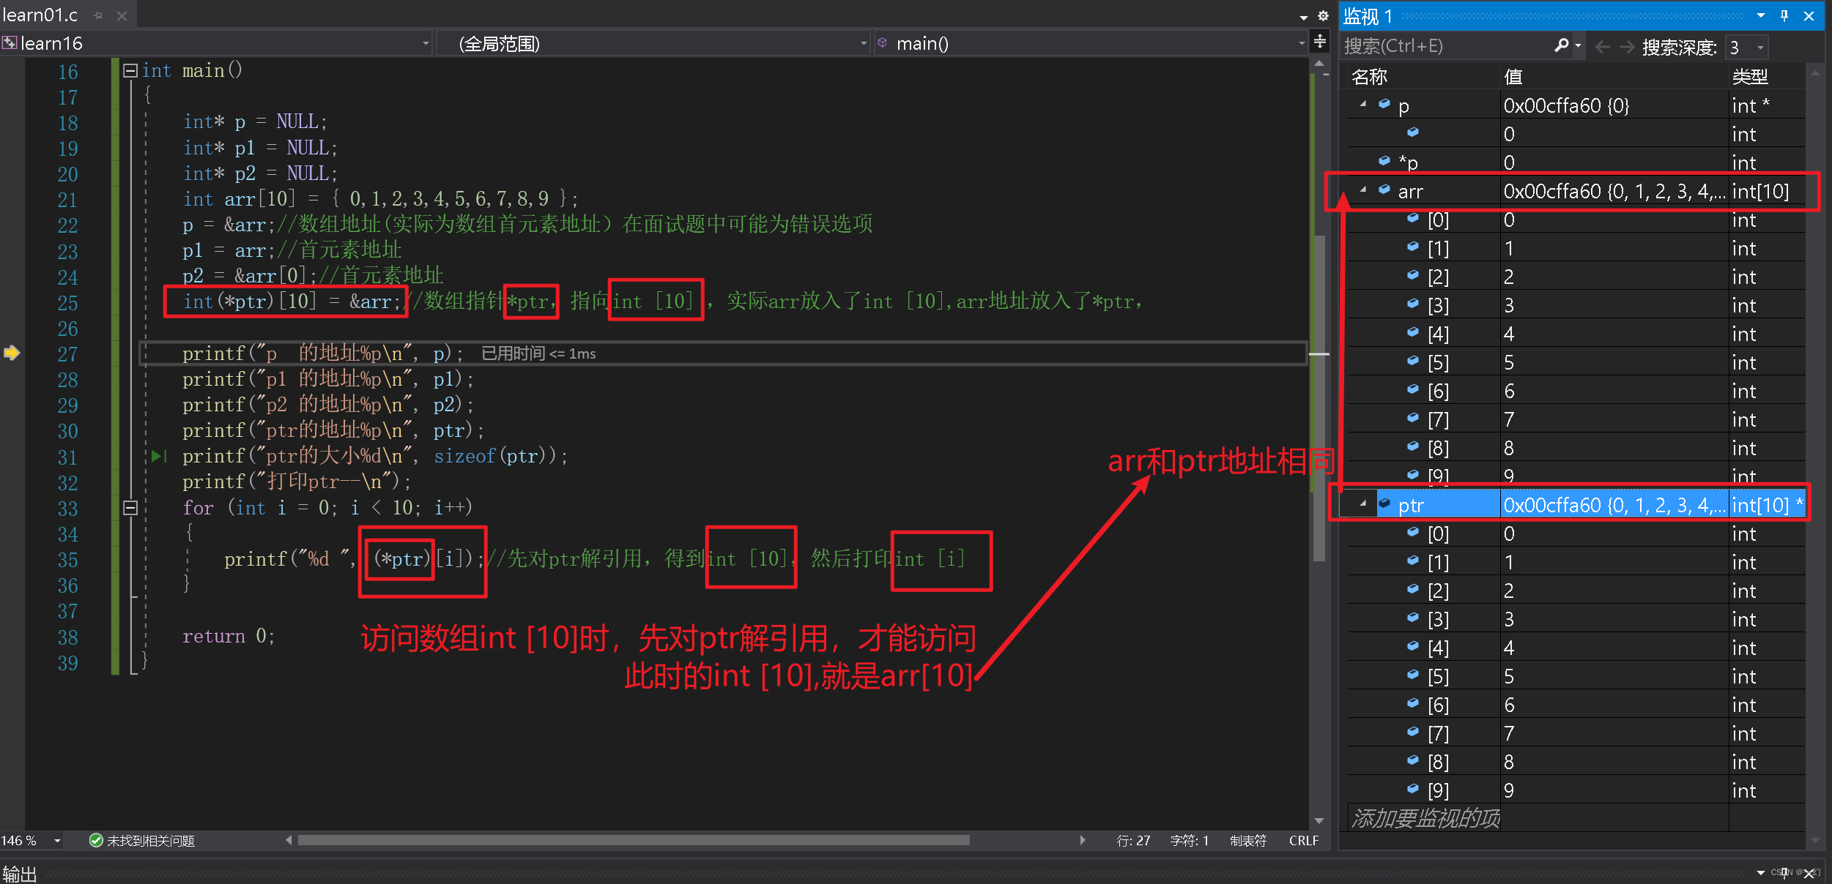Viewport: 1832px width, 884px height.
Task: Click the 制表符 indentation indicator
Action: (x=1248, y=841)
